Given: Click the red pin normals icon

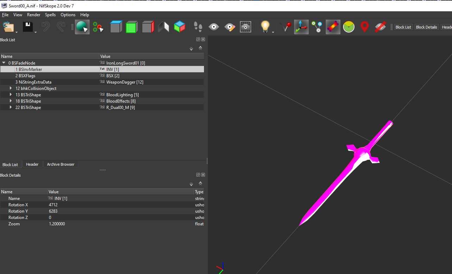Looking at the screenshot, I should pos(285,27).
